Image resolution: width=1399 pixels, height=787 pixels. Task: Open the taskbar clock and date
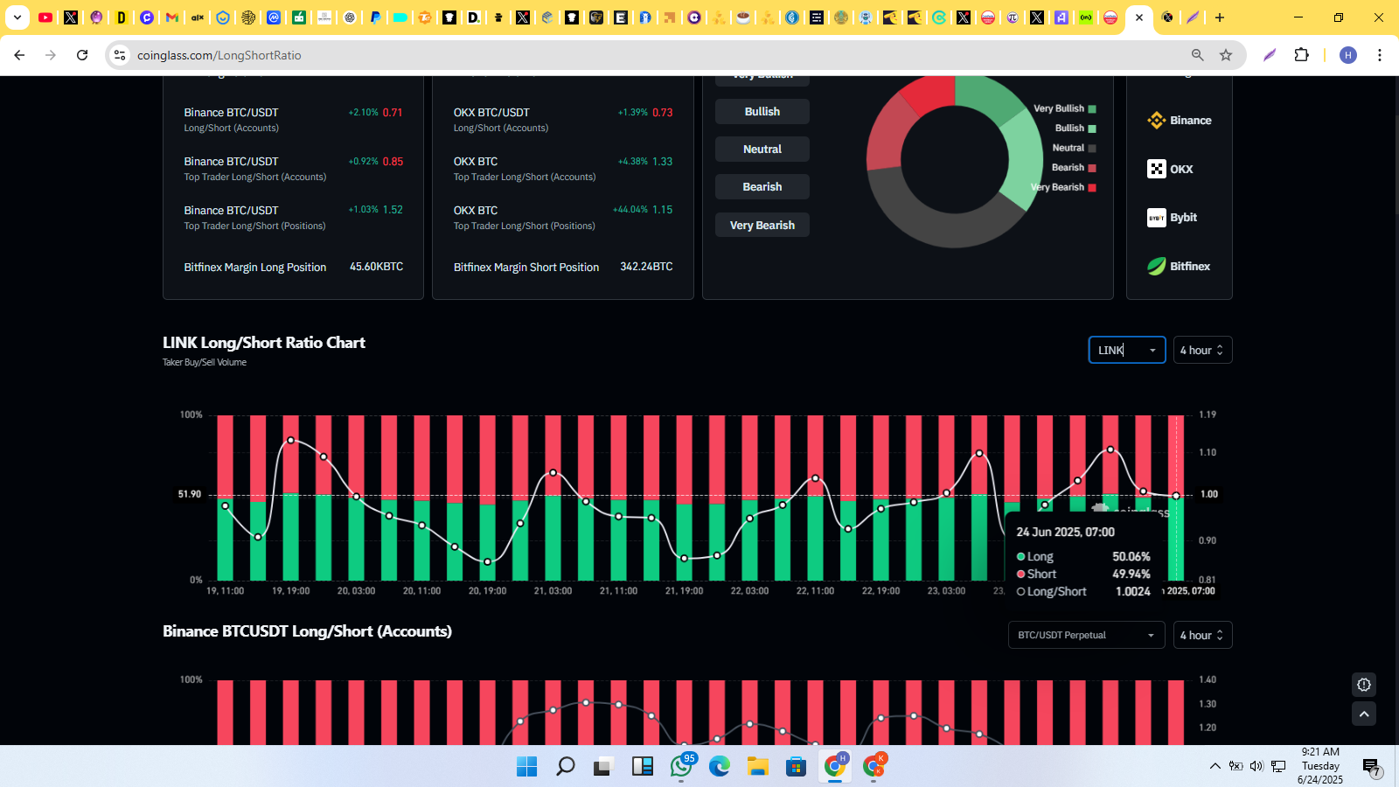(1320, 766)
